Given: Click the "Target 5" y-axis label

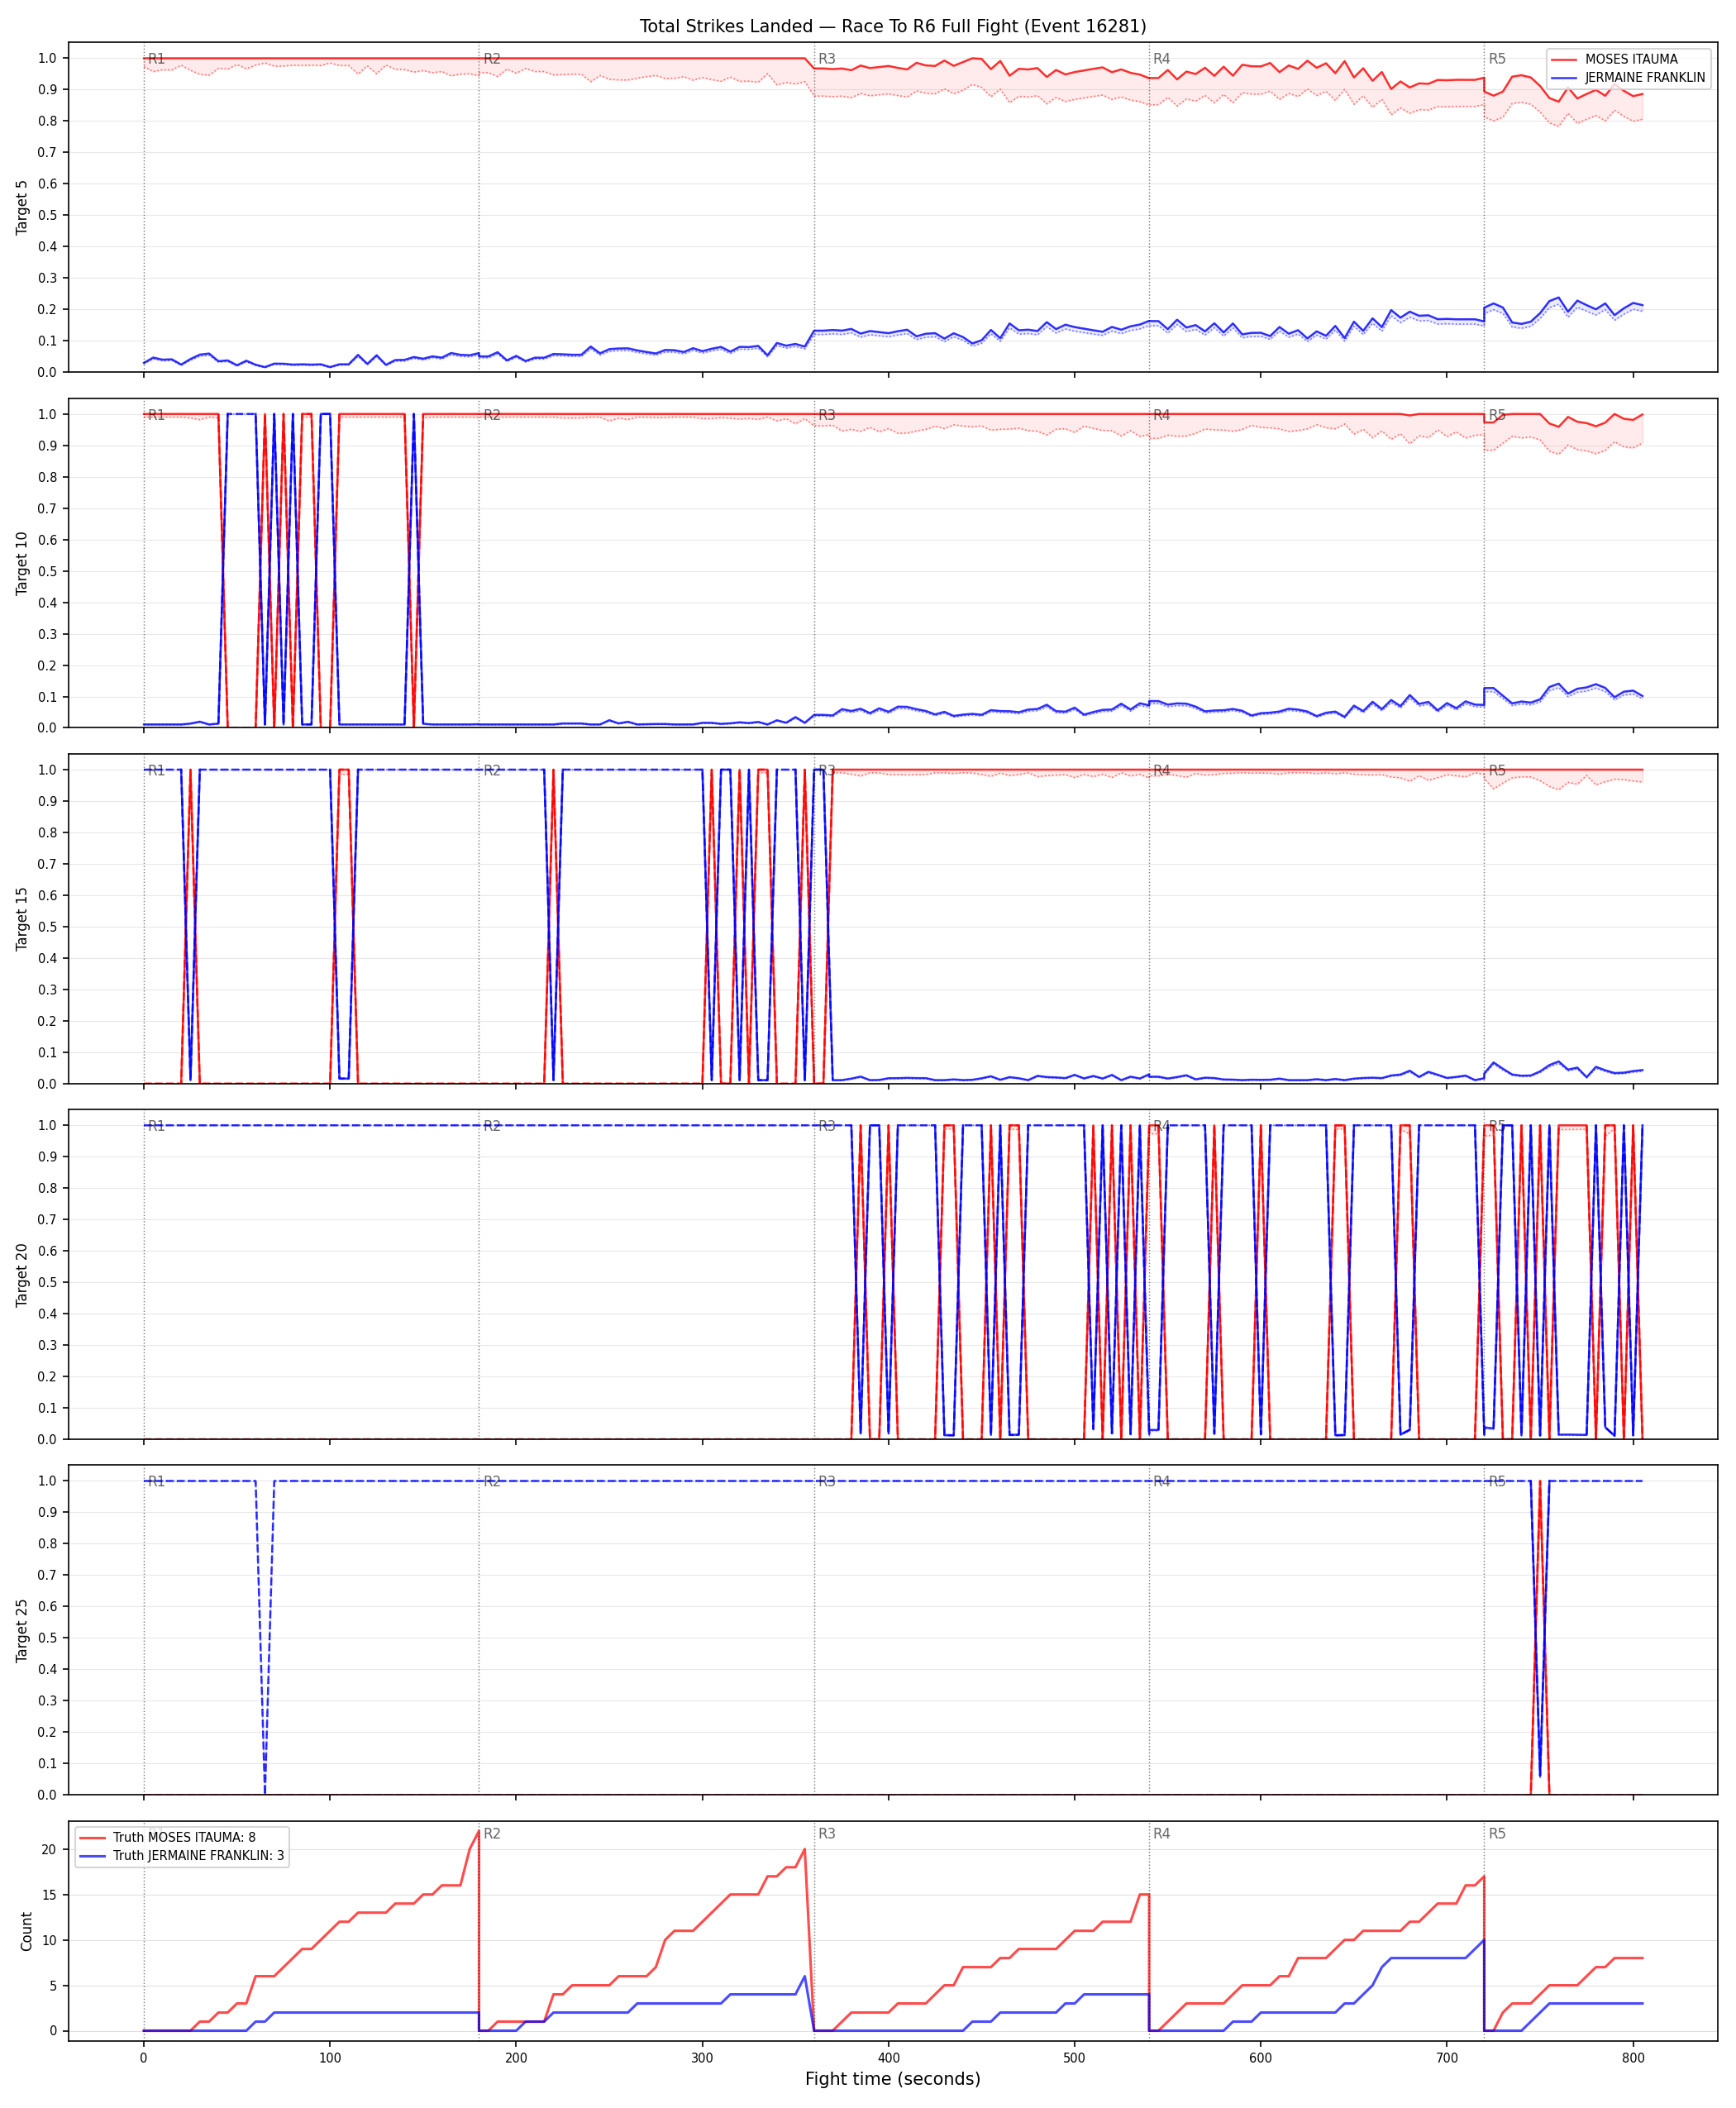Looking at the screenshot, I should coord(22,207).
